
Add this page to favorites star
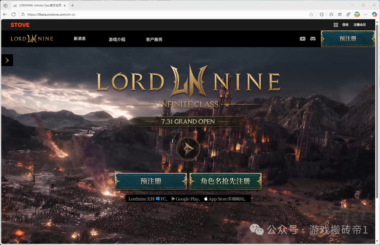[311, 14]
